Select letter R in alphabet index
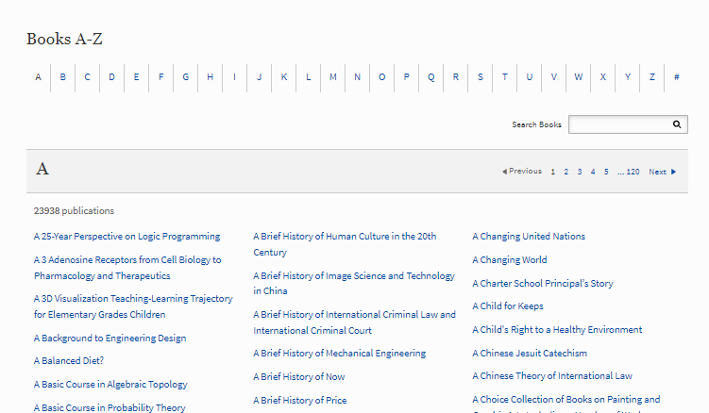Image resolution: width=709 pixels, height=413 pixels. pyautogui.click(x=456, y=76)
